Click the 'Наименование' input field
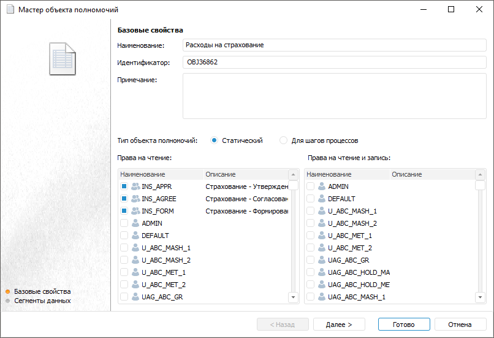The height and width of the screenshot is (338, 494). 334,45
